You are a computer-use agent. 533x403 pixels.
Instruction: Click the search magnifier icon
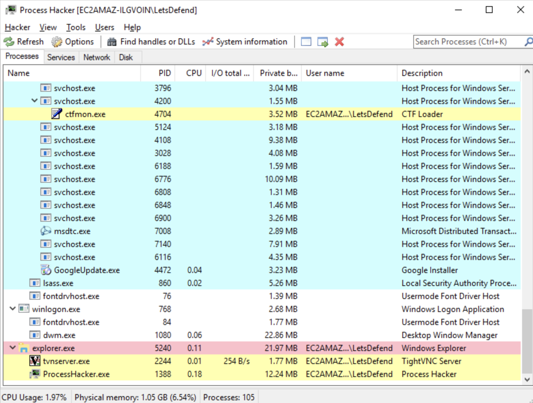click(528, 42)
